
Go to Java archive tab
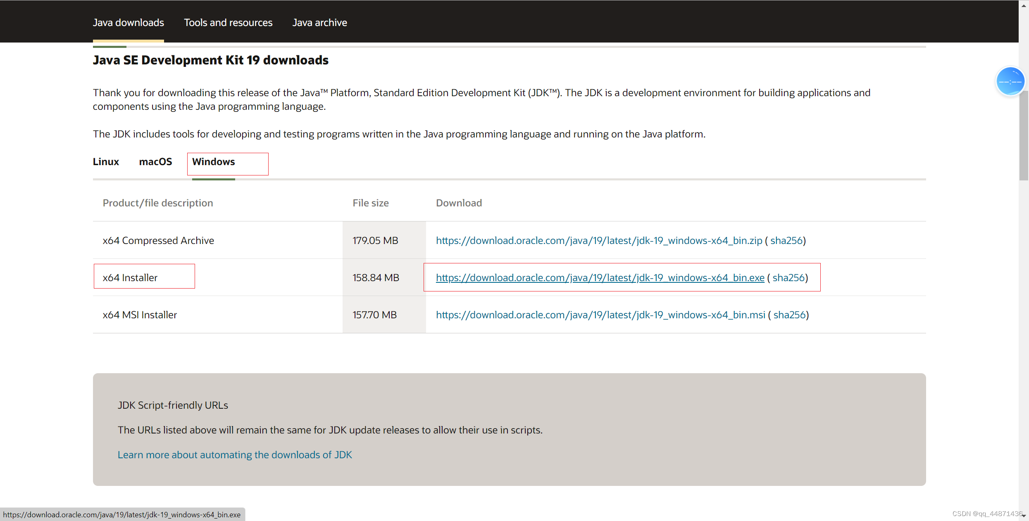coord(319,23)
